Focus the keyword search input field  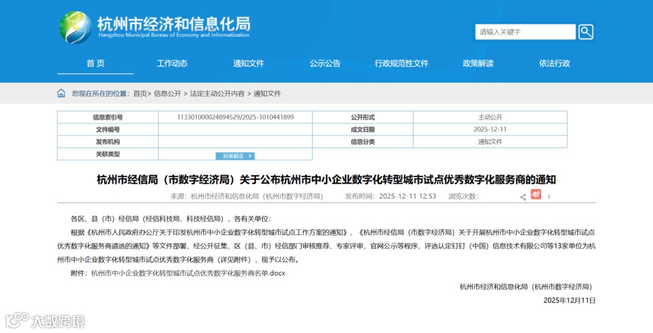tap(525, 32)
